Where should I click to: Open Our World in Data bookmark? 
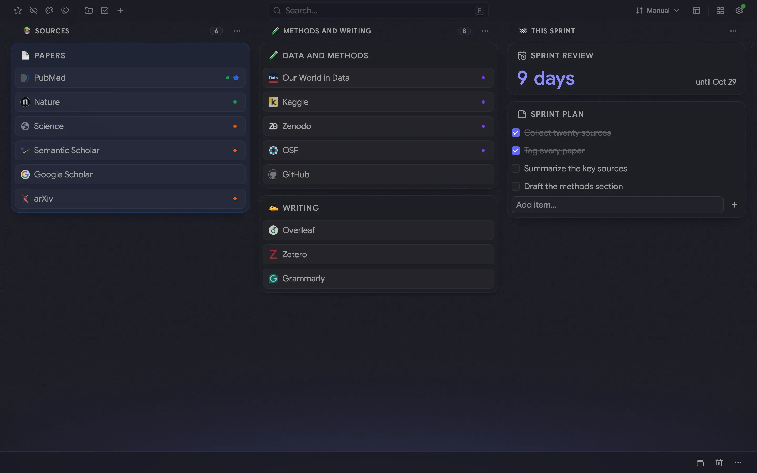(x=378, y=78)
